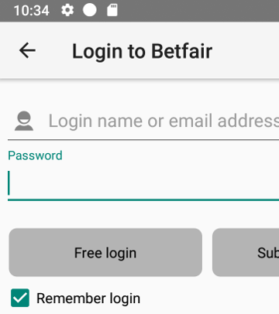Tap the teal underline of Password field
The width and height of the screenshot is (279, 314).
[143, 200]
